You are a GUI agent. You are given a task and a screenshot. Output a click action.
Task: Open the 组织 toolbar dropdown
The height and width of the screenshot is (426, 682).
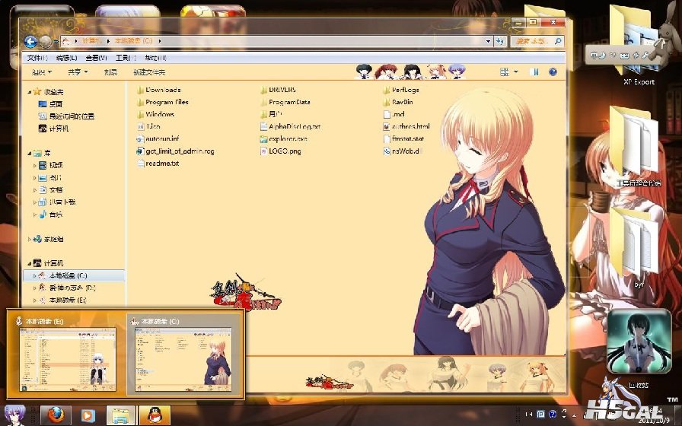(x=42, y=72)
